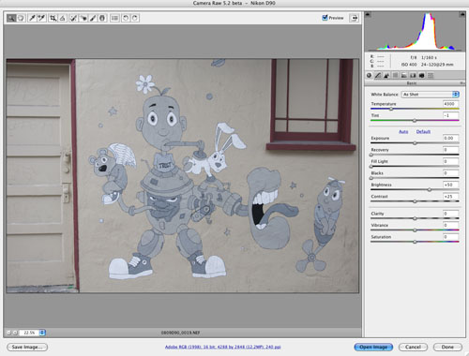Toggle full screen mode icon
The height and width of the screenshot is (356, 469).
(x=355, y=18)
